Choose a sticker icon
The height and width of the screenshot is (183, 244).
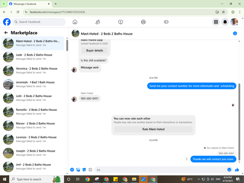(84, 170)
